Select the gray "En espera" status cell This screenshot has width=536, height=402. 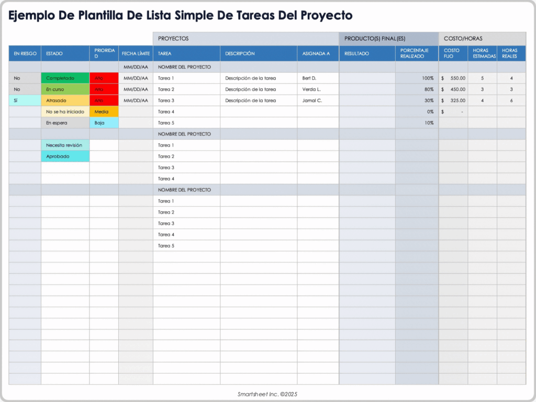click(65, 123)
